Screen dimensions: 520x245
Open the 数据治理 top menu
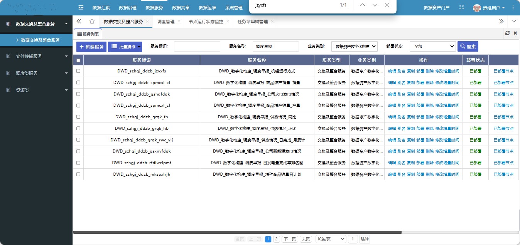[128, 8]
